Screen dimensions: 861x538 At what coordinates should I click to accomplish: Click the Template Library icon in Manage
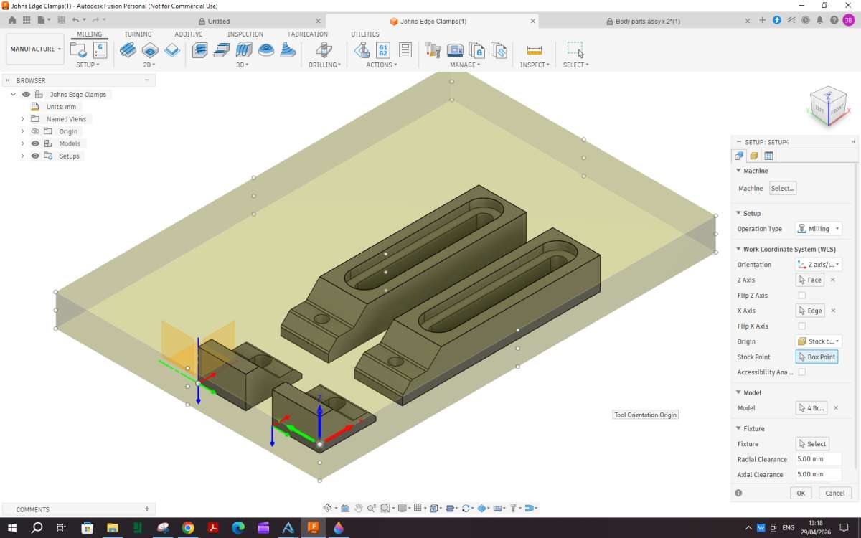(499, 49)
